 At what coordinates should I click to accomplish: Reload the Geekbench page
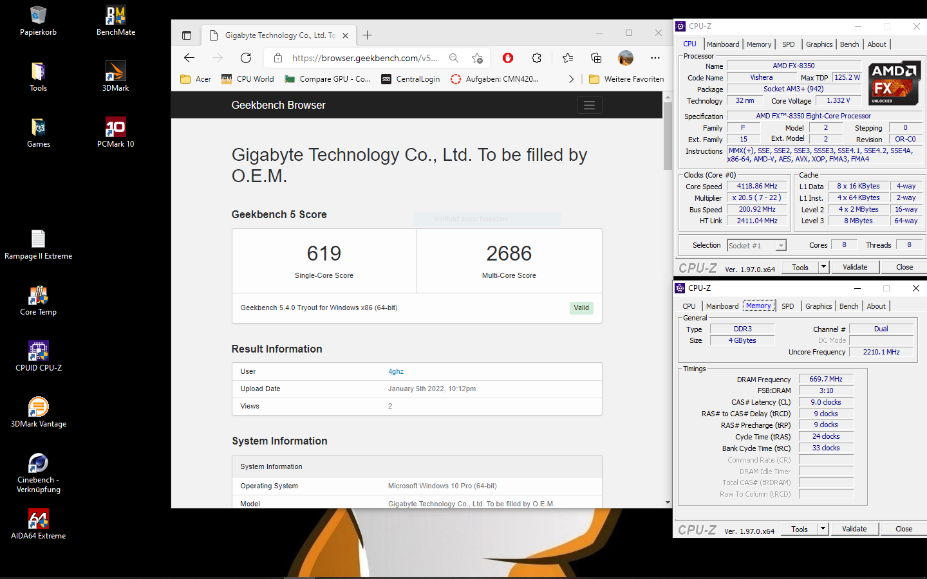(246, 58)
